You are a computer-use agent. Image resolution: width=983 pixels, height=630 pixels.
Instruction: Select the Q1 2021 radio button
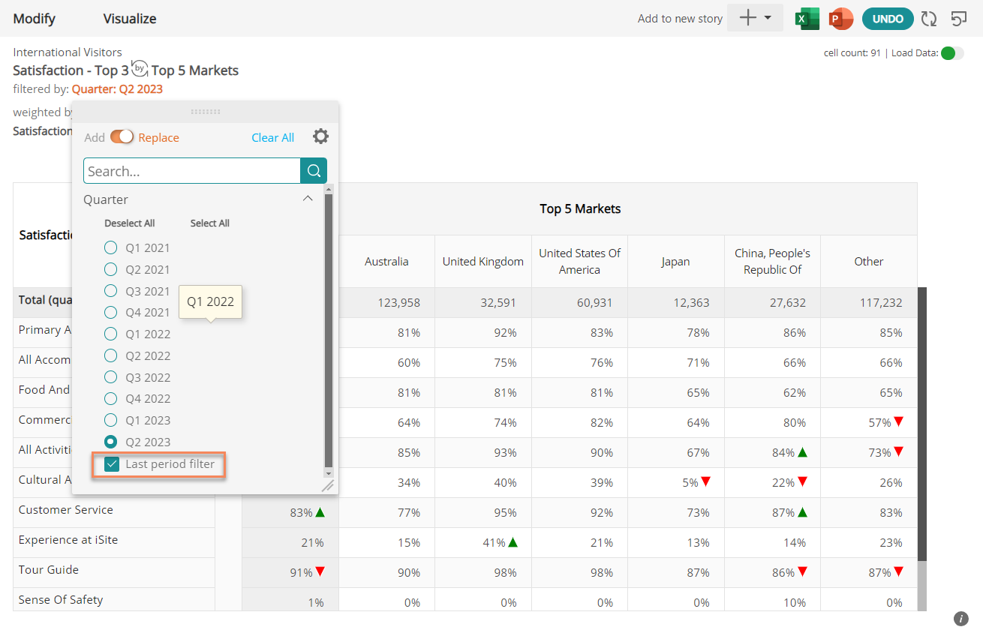click(110, 247)
